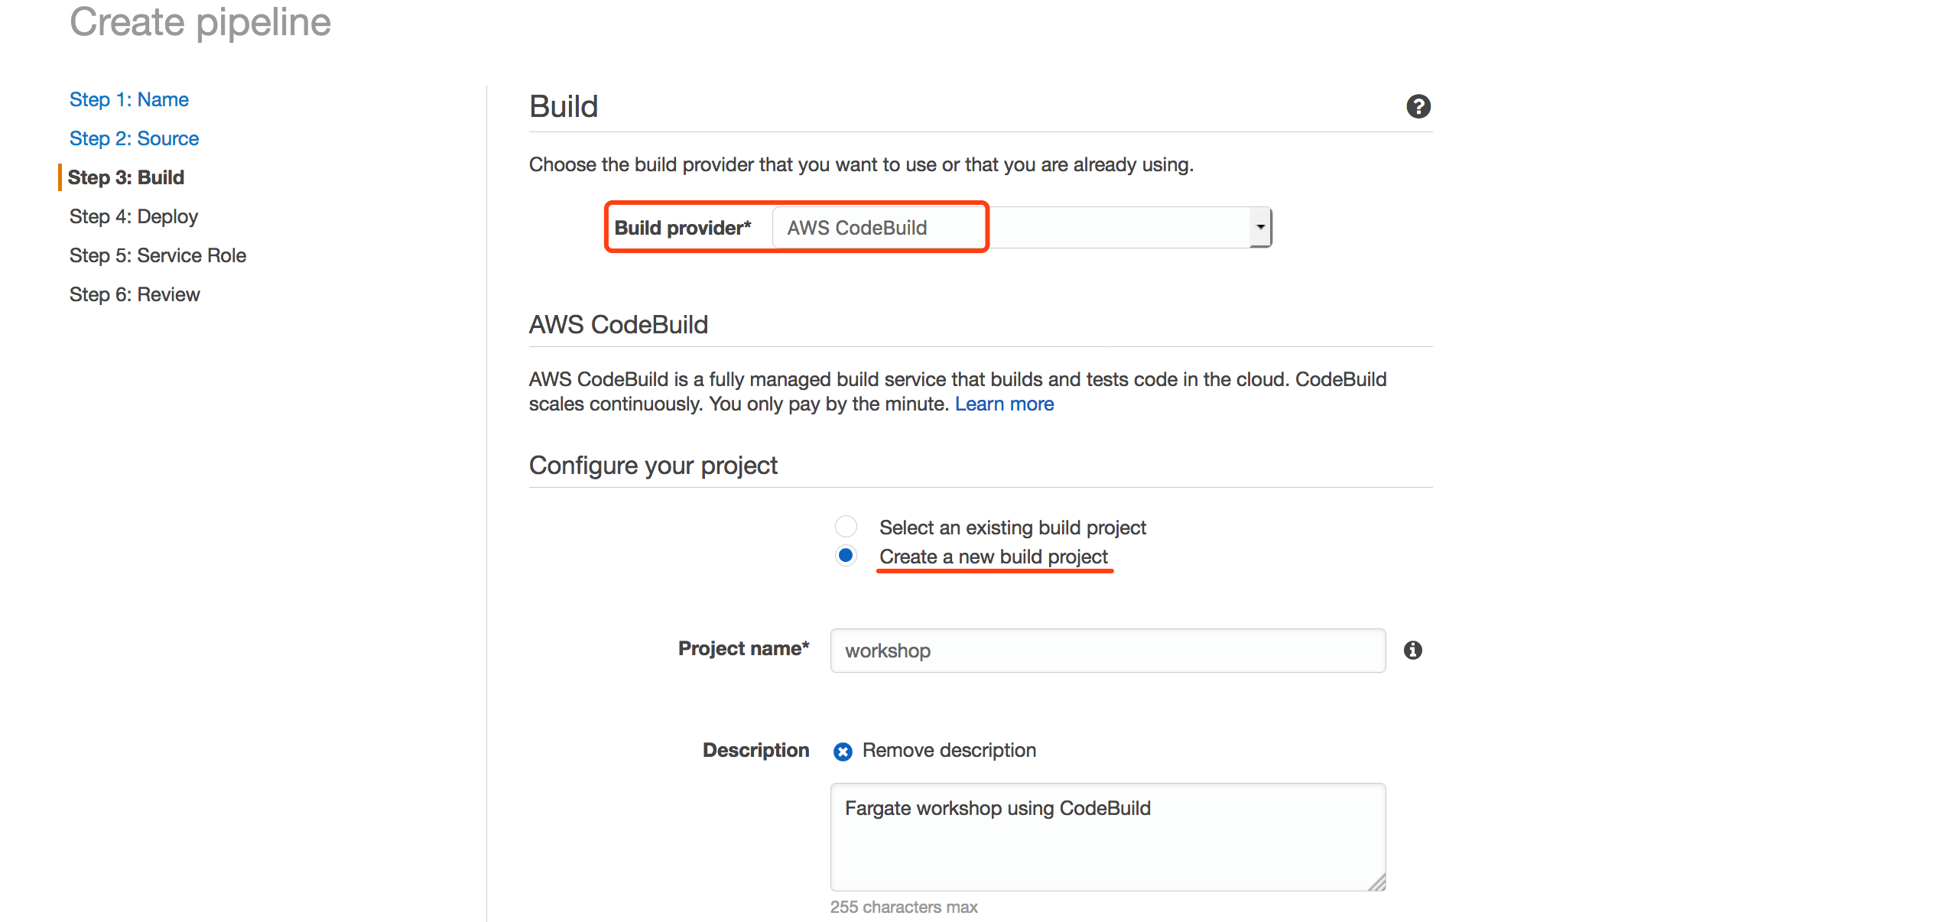Click the Create a new build project label
This screenshot has height=922, width=1956.
pyautogui.click(x=993, y=557)
